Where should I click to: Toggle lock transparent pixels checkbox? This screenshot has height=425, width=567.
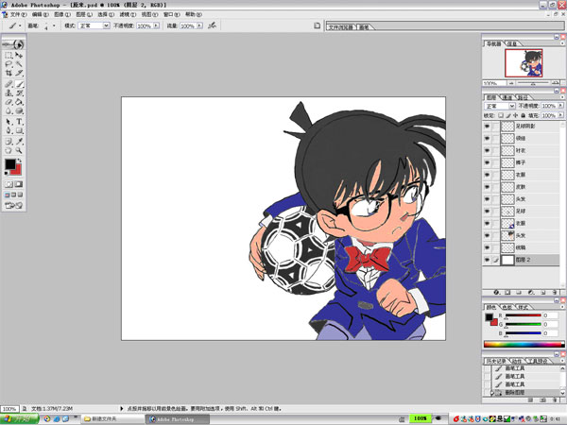[x=501, y=115]
